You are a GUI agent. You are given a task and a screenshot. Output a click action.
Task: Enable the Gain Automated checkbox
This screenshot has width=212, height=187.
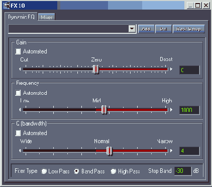18,51
